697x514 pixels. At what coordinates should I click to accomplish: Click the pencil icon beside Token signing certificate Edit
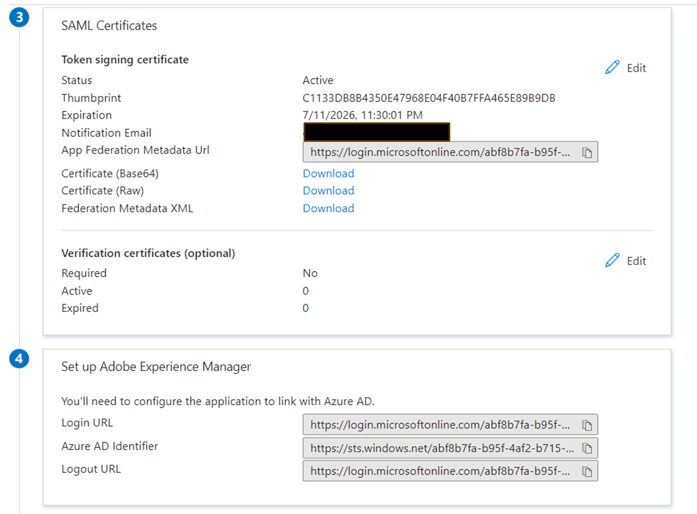(612, 67)
